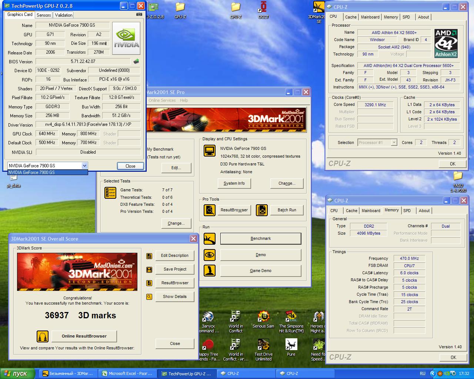Screen dimensions: 474x379
Task: Open the YASU desktop folder
Action: tap(458, 181)
